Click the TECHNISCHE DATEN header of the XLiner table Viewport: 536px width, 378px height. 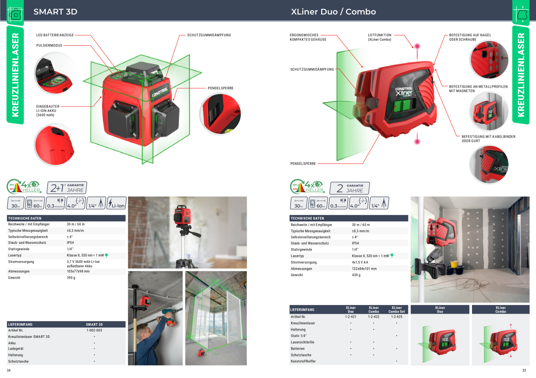349,218
